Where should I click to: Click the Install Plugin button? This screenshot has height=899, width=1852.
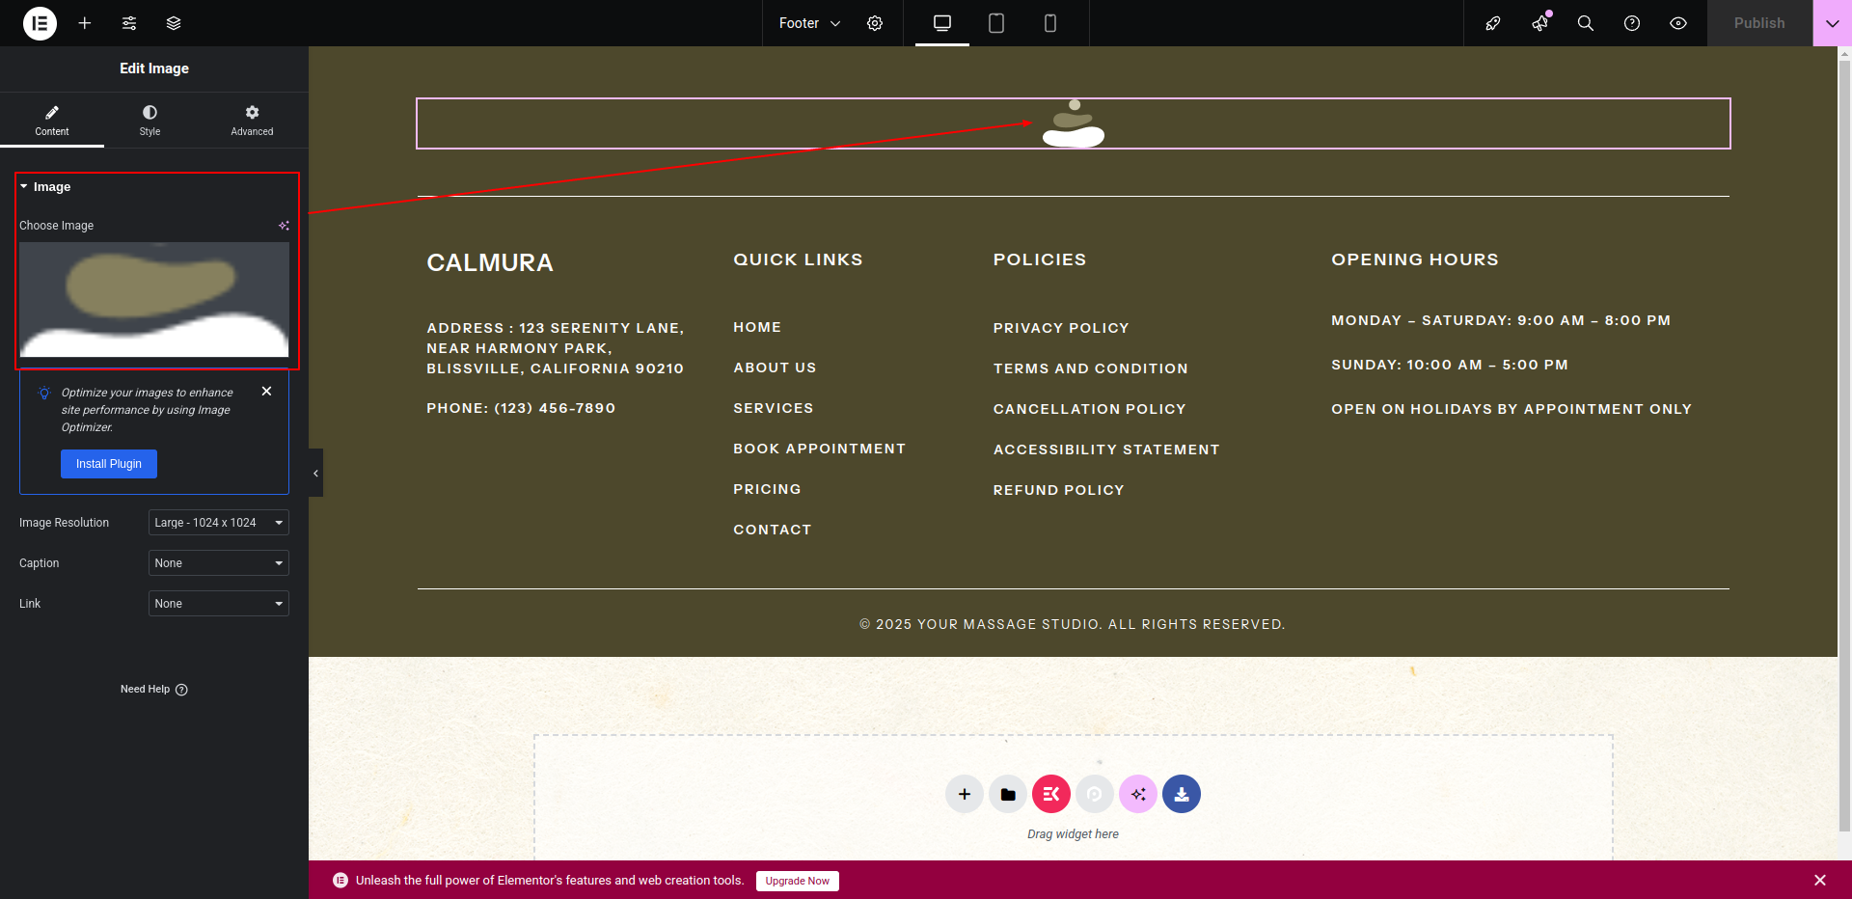[109, 464]
